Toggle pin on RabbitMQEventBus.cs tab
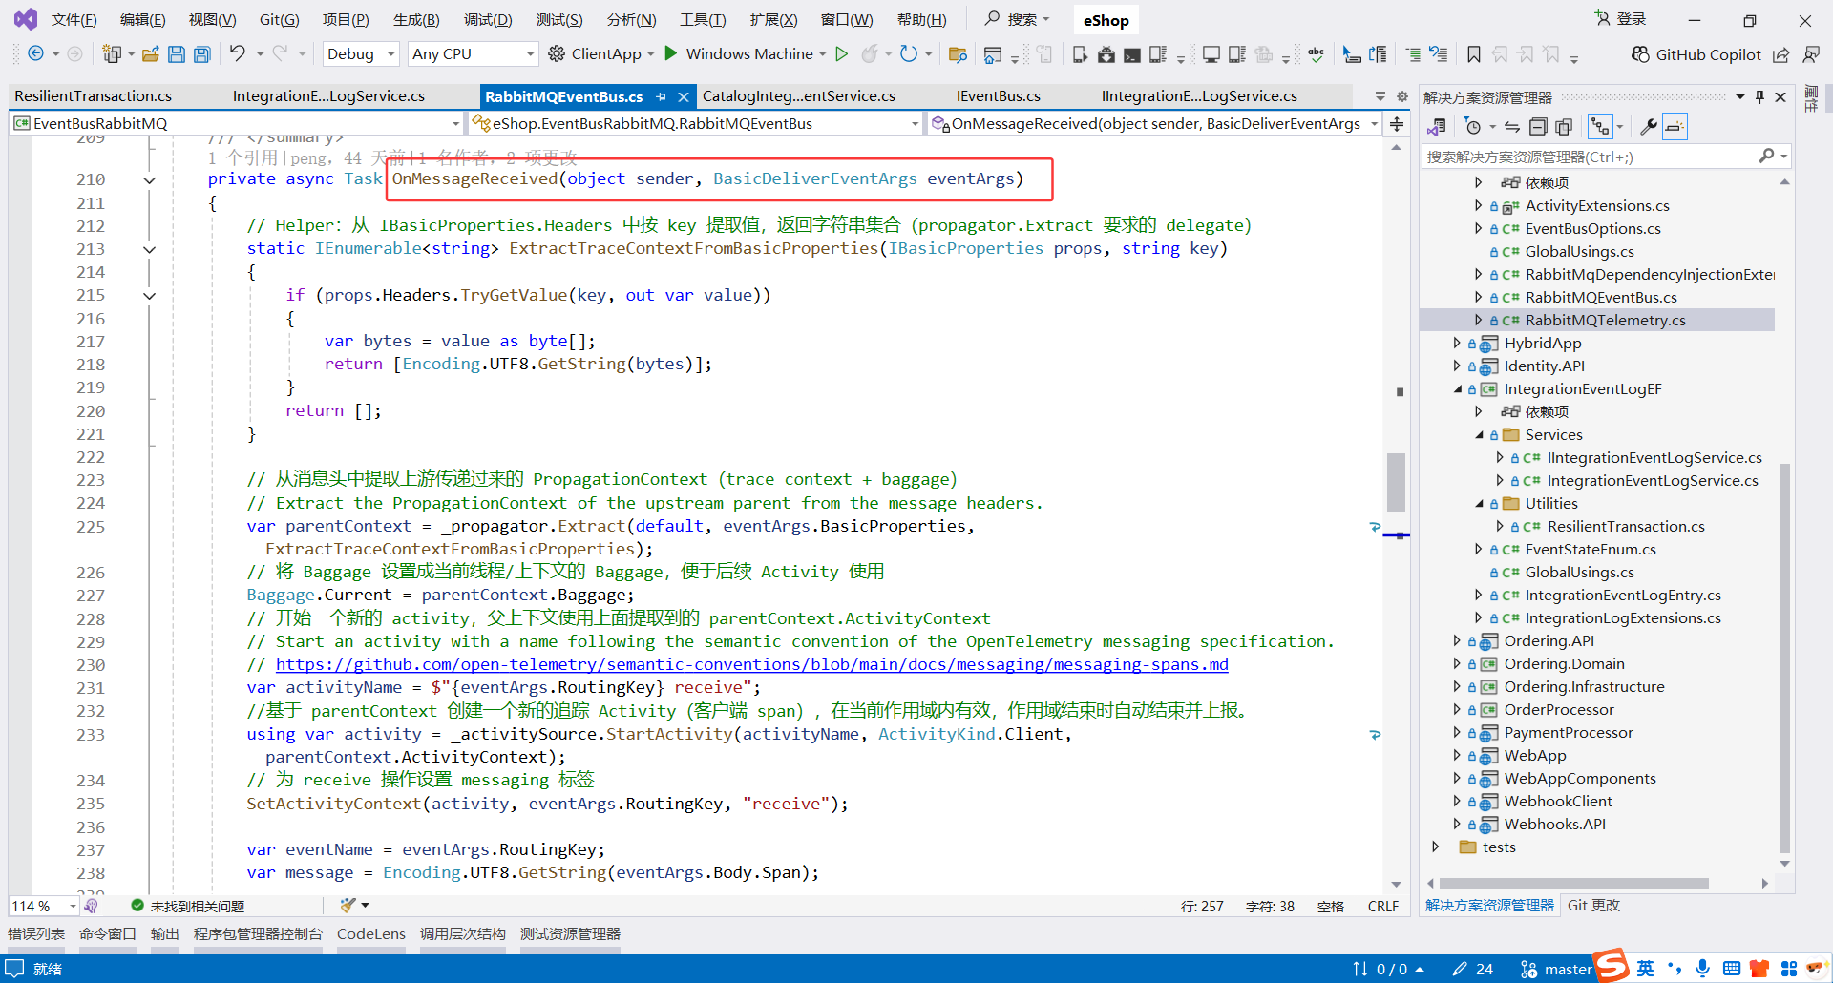1833x983 pixels. (x=661, y=96)
